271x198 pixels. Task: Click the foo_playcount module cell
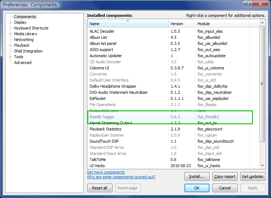tap(210, 129)
